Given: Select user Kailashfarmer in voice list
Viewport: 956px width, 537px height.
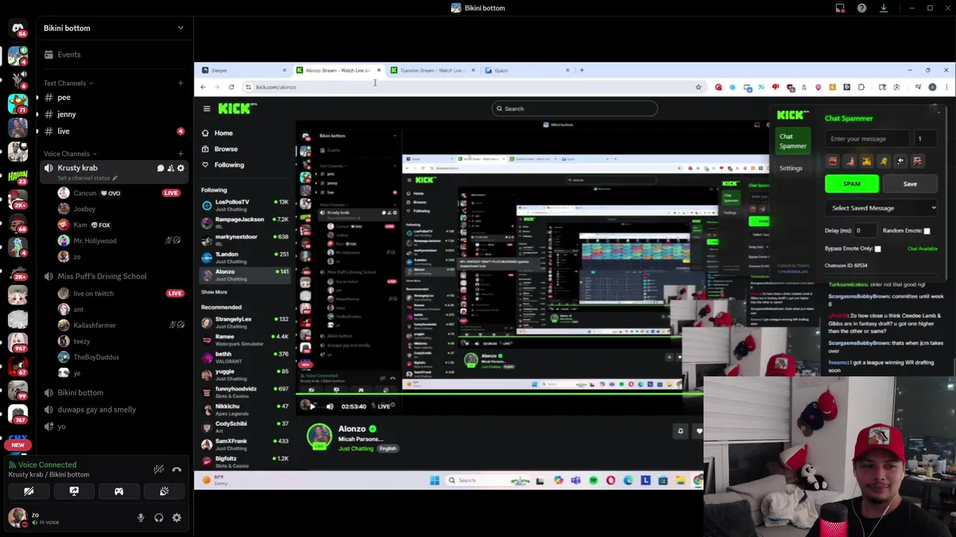Looking at the screenshot, I should pos(94,325).
